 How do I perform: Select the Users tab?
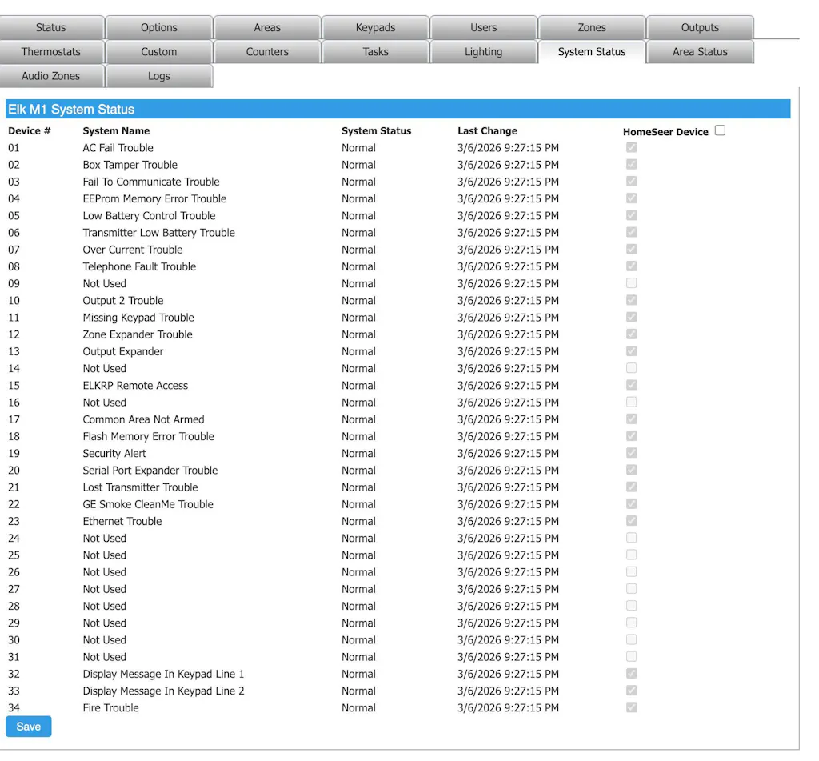click(x=483, y=27)
